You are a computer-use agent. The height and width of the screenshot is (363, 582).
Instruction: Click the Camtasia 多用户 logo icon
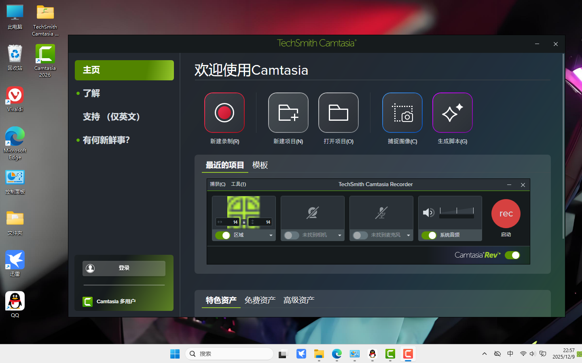pyautogui.click(x=87, y=302)
